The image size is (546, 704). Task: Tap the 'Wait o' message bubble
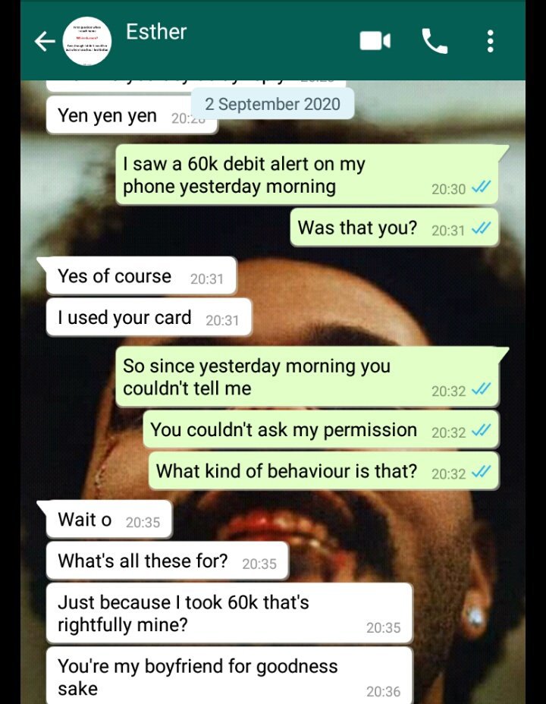109,520
